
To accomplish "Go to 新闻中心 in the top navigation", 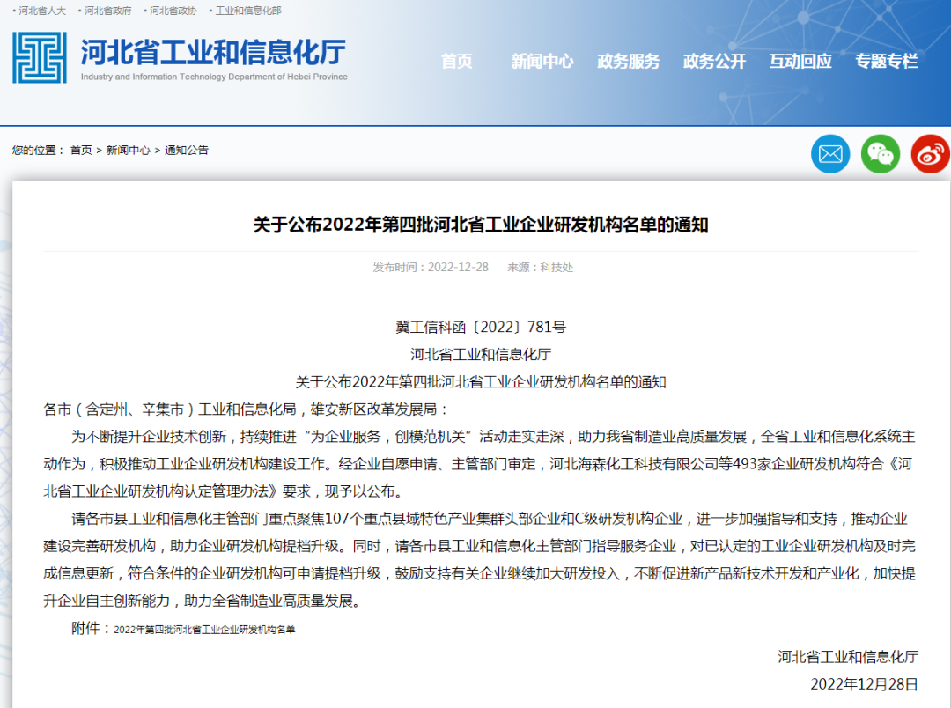I will (542, 61).
